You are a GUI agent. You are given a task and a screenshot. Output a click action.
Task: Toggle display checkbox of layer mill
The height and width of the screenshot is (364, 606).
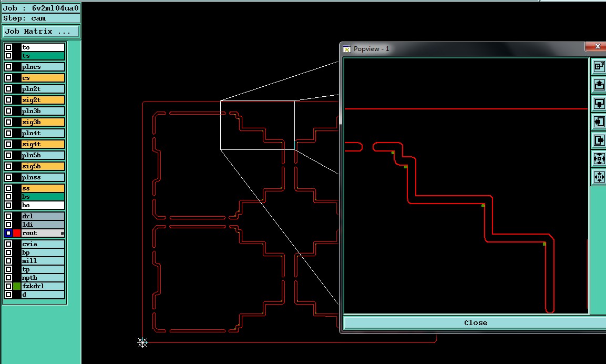click(x=8, y=261)
